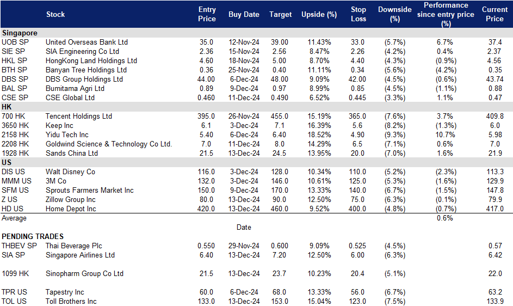Image resolution: width=513 pixels, height=306 pixels.
Task: Click 'Sprouts Farmers Market Inc' stock name
Action: coord(90,190)
